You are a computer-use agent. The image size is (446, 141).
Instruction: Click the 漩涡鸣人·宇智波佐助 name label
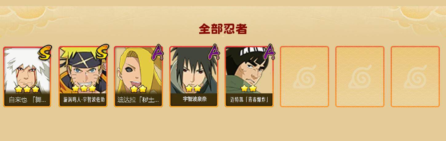(x=84, y=100)
